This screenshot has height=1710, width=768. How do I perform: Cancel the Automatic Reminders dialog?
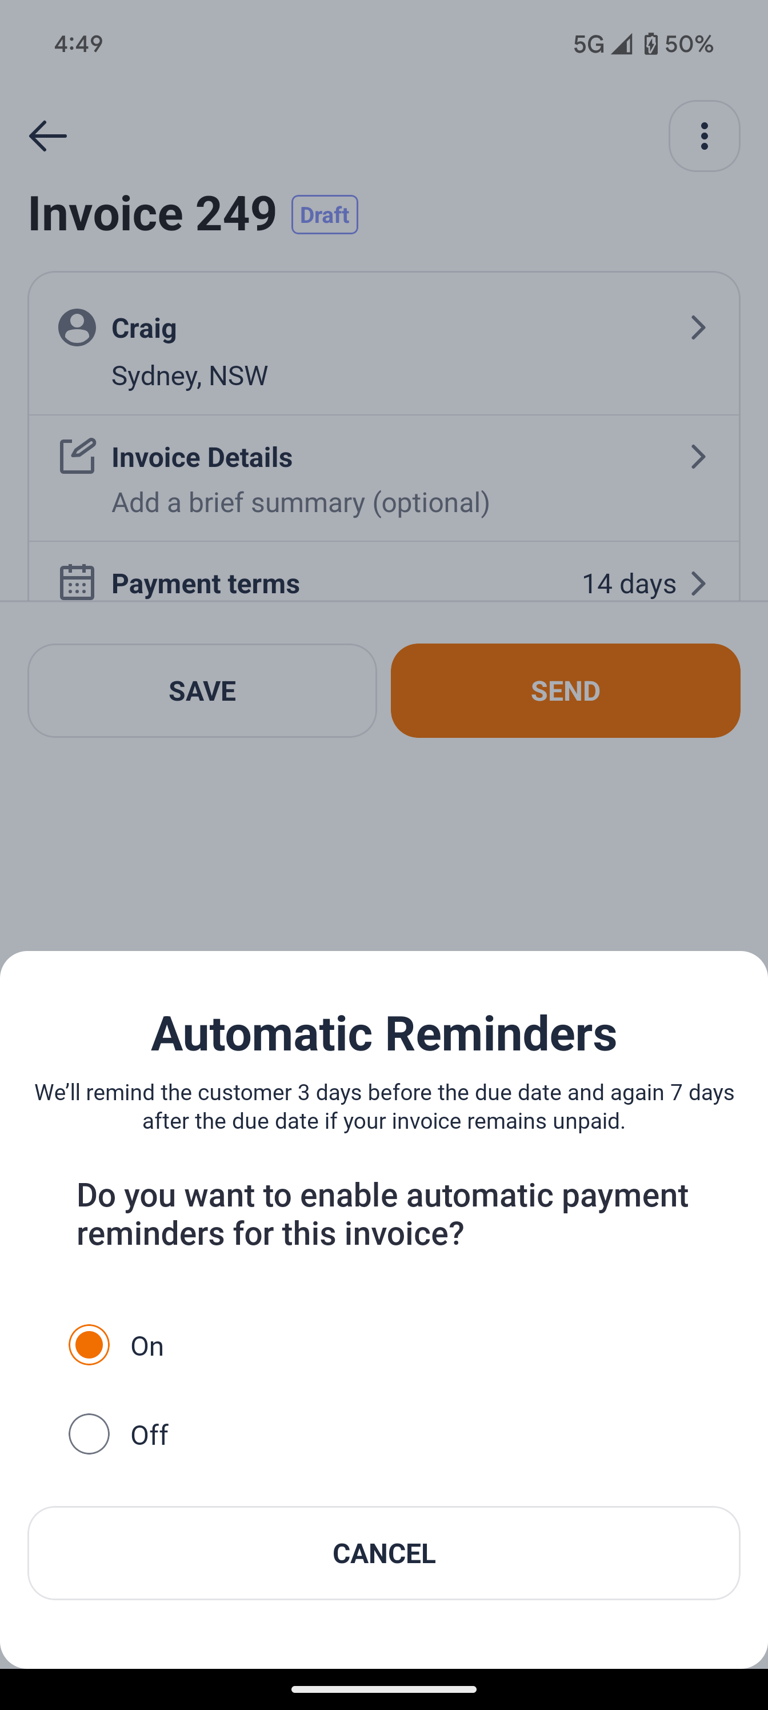tap(383, 1553)
